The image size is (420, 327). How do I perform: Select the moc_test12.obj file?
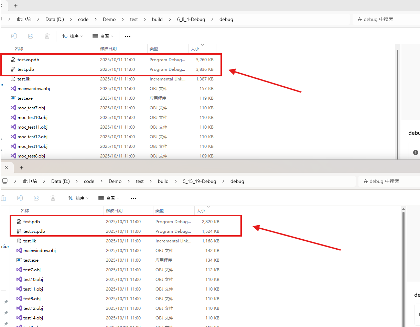(x=32, y=137)
